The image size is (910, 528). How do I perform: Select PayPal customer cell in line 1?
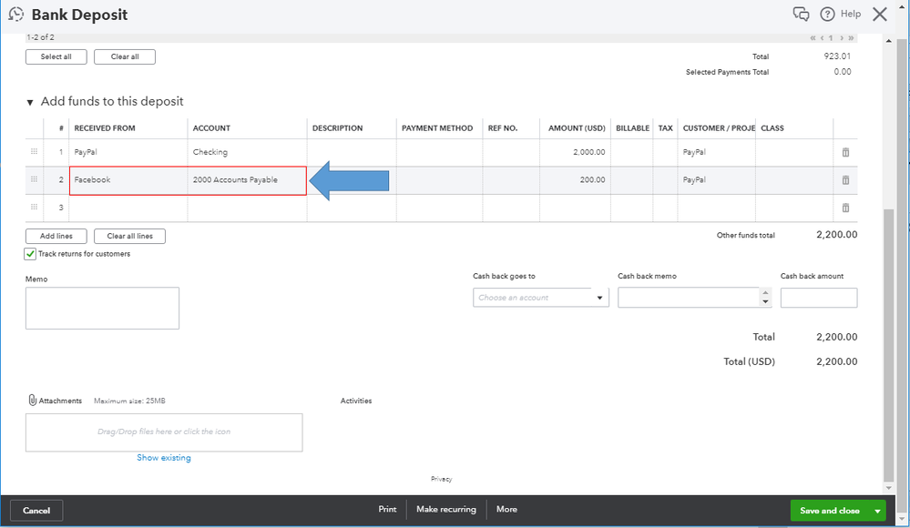(717, 152)
